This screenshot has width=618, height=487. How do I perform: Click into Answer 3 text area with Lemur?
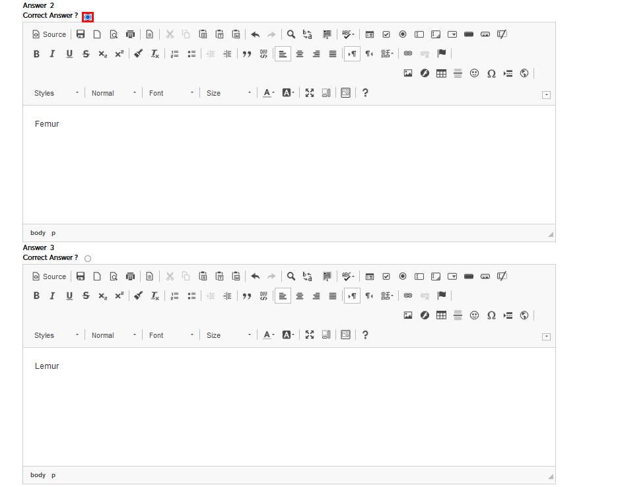(289, 406)
